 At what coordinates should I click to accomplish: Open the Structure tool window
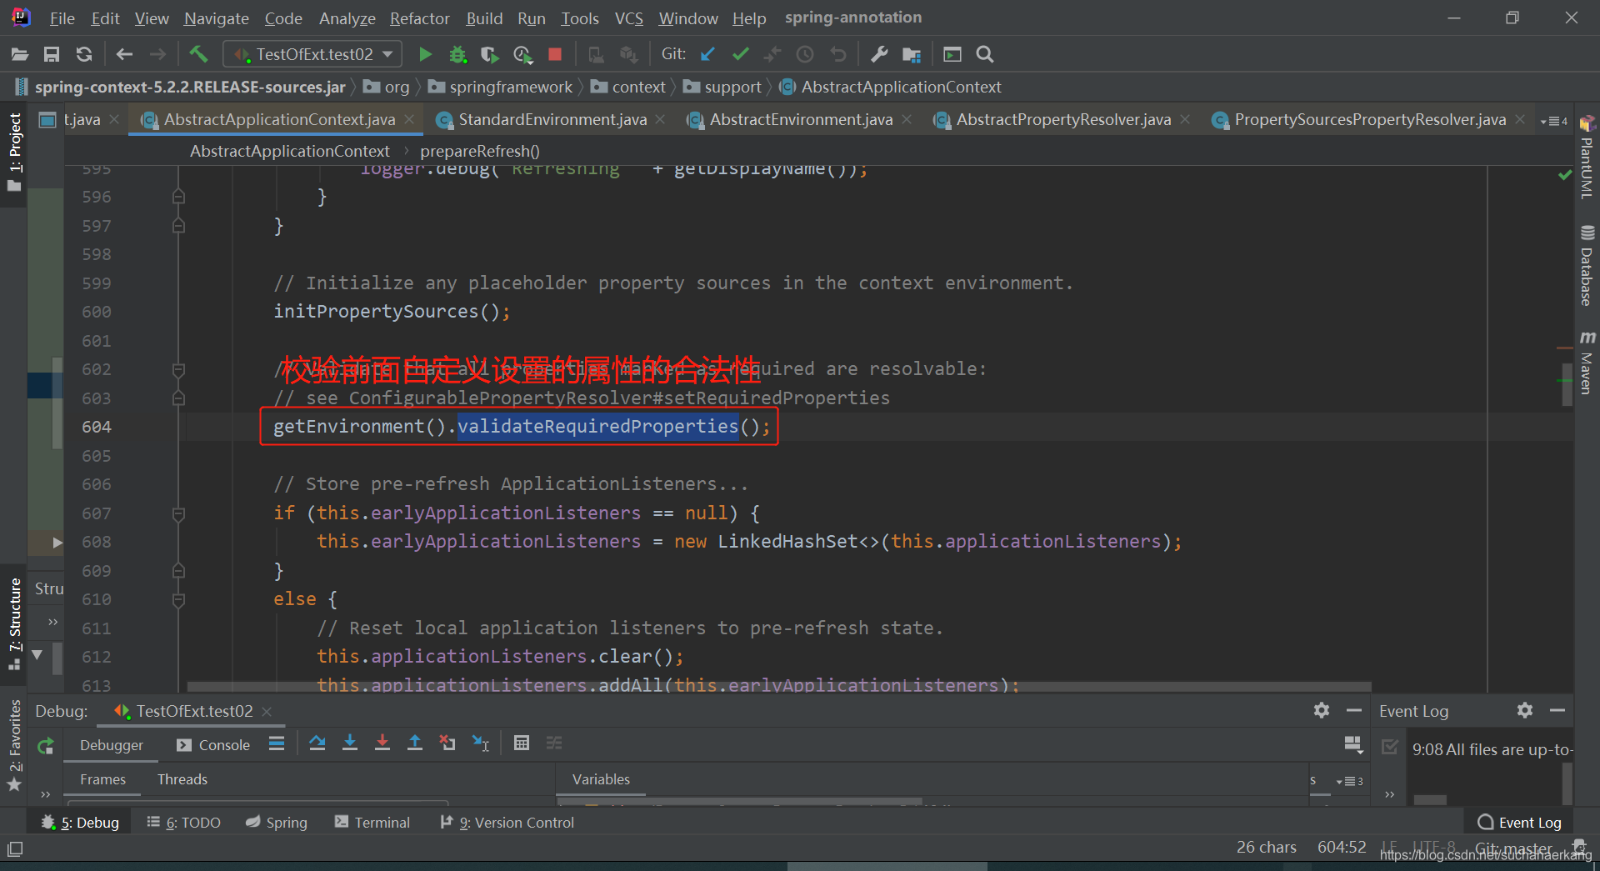[x=14, y=624]
